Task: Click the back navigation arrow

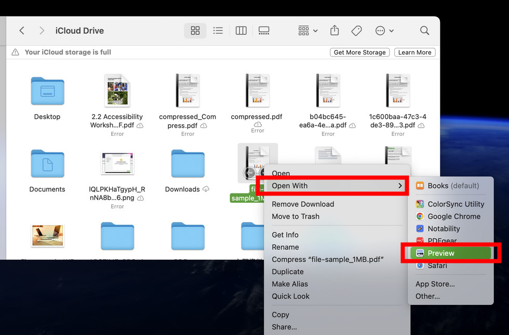Action: click(22, 31)
